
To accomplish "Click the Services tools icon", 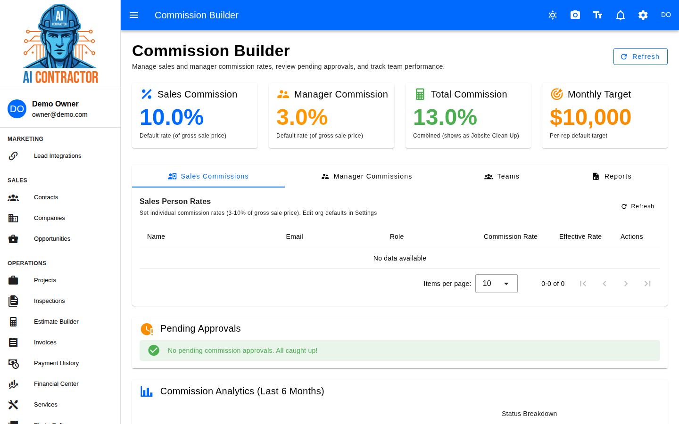I will [x=13, y=405].
